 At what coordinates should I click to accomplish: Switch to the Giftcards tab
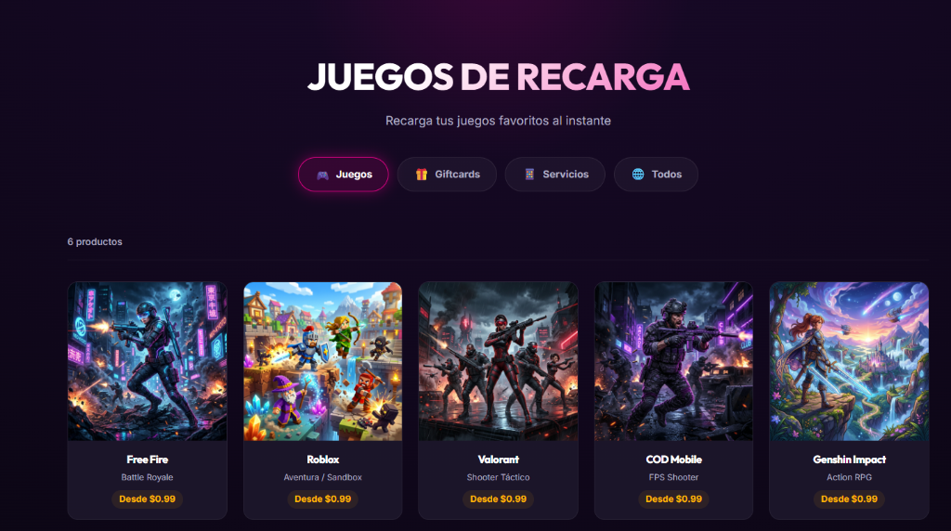pos(447,175)
